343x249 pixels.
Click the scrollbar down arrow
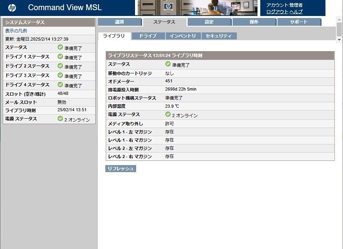tap(339, 39)
